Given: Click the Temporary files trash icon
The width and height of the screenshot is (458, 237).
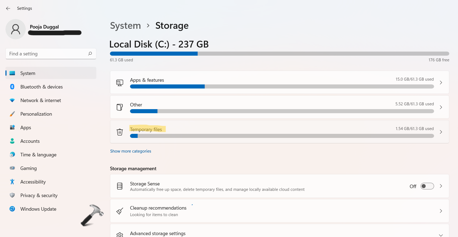Looking at the screenshot, I should click(x=120, y=132).
